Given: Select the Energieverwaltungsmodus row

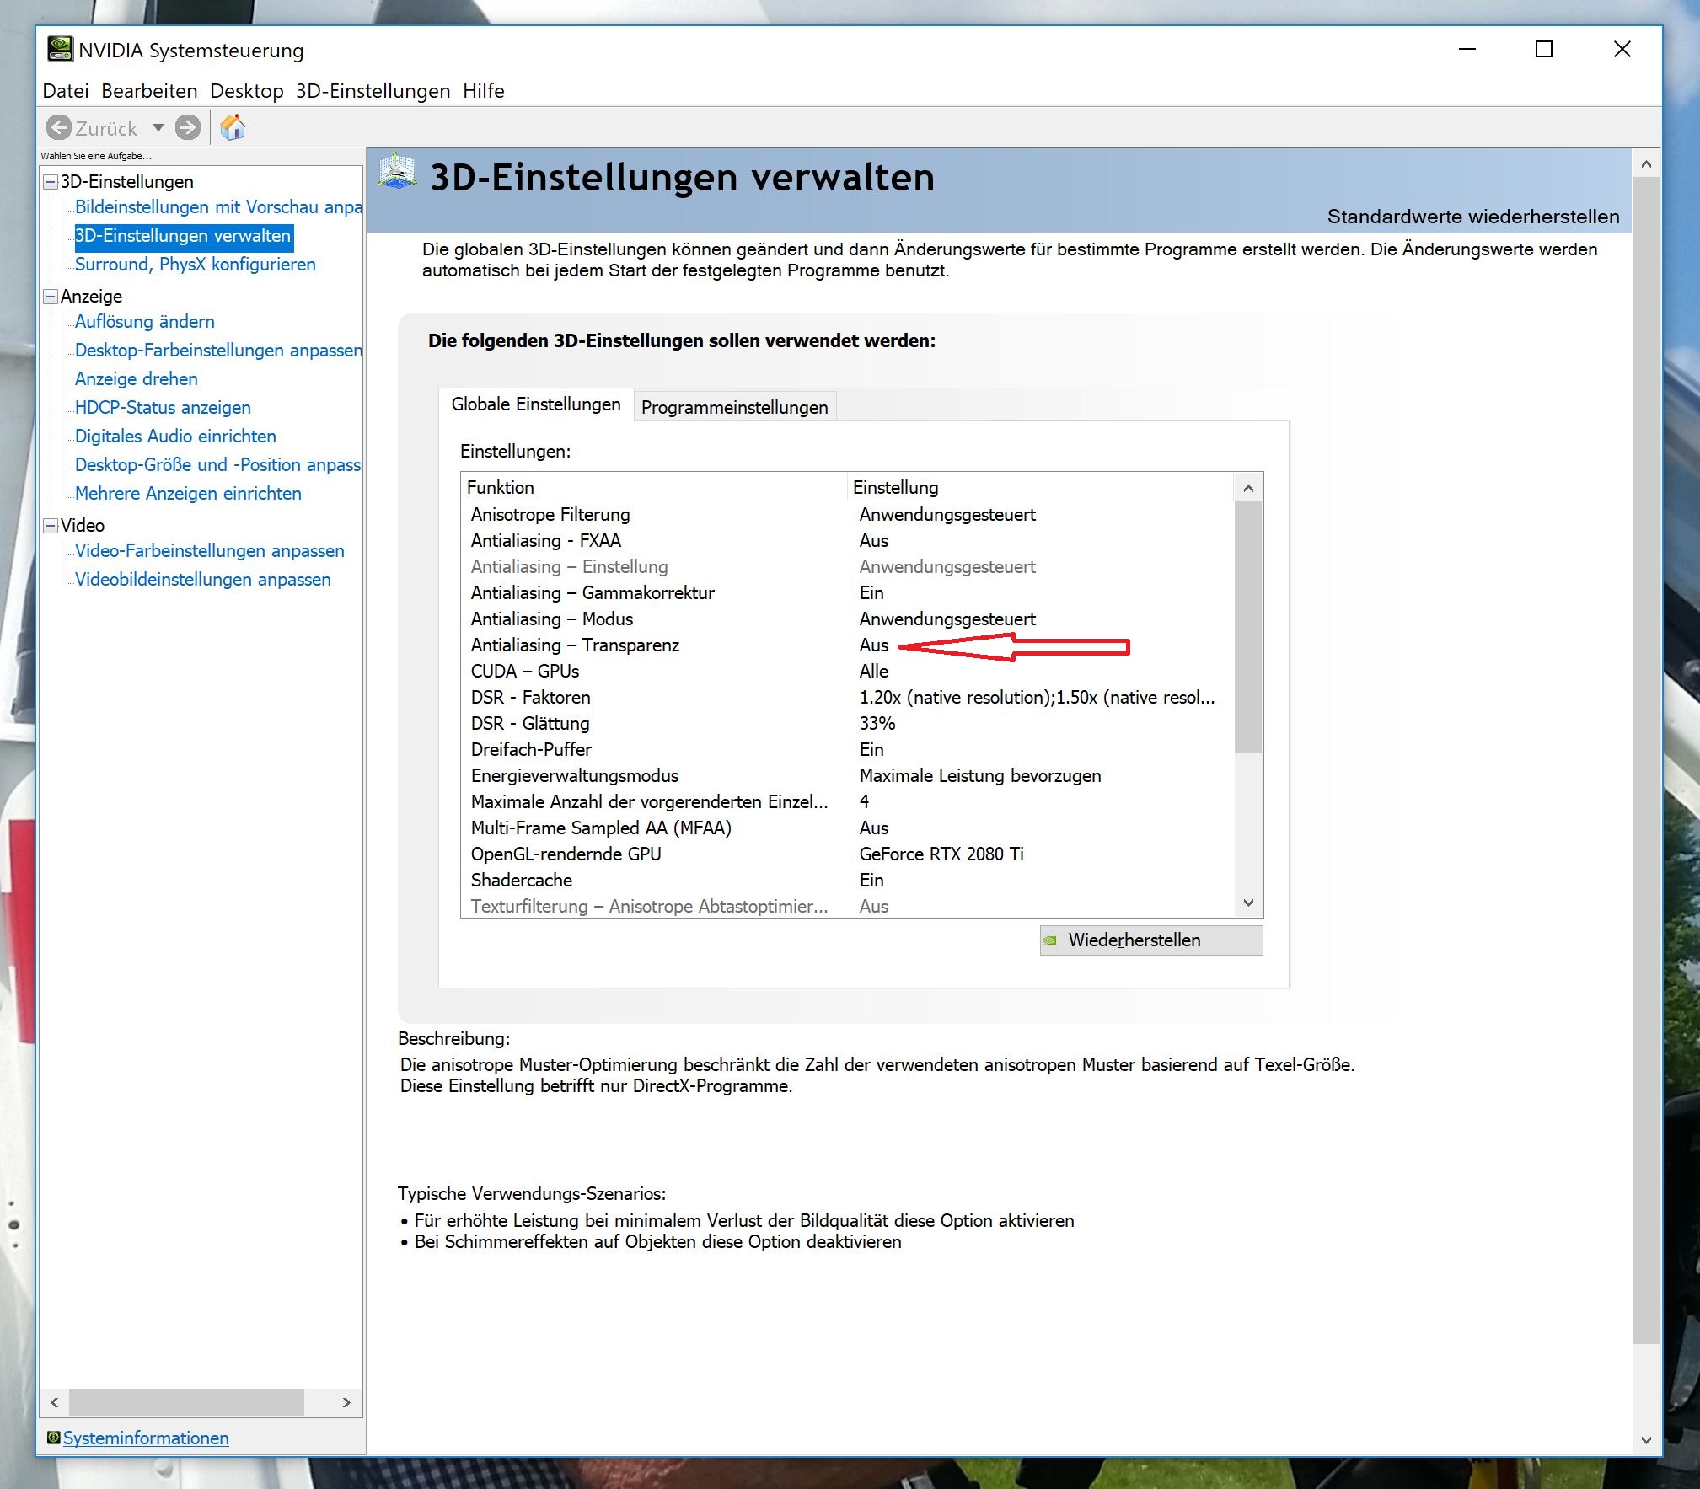Looking at the screenshot, I should pyautogui.click(x=847, y=776).
